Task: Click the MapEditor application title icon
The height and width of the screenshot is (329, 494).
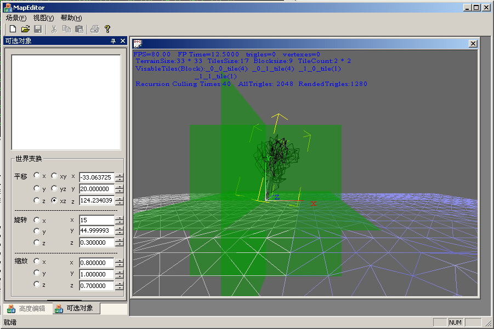Action: (x=7, y=8)
